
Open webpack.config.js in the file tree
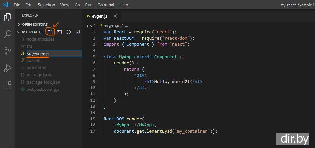tap(43, 90)
